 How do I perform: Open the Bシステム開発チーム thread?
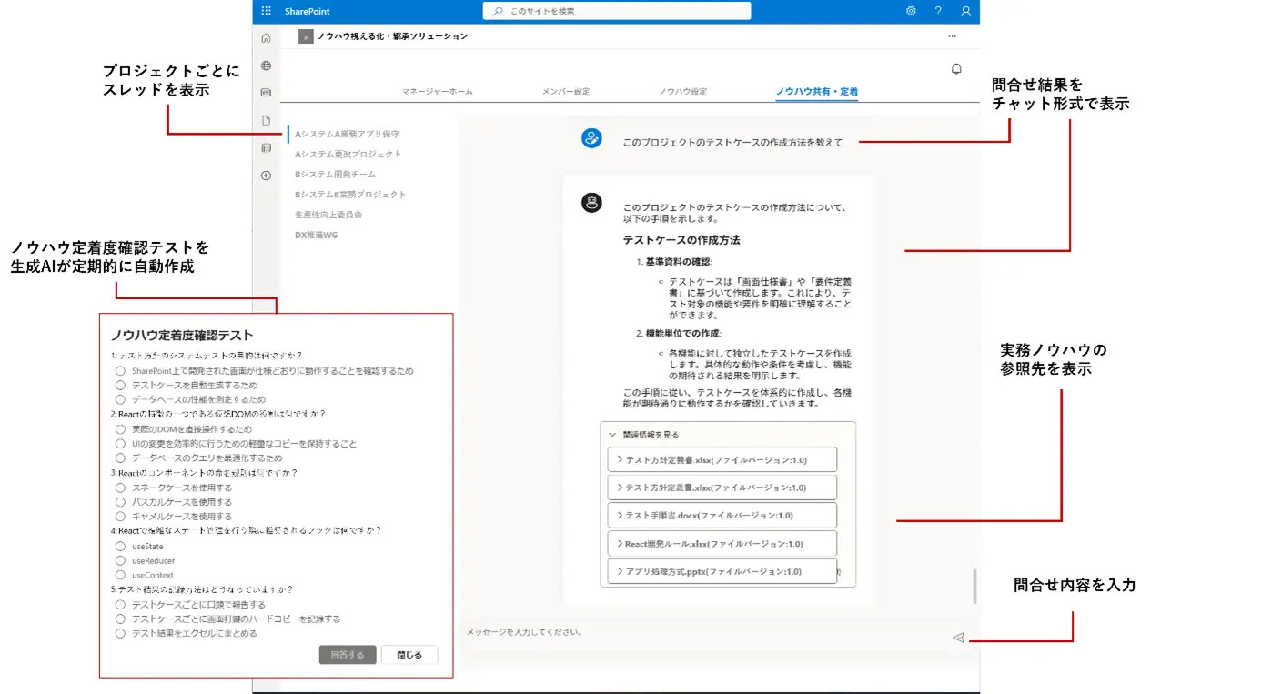(335, 174)
